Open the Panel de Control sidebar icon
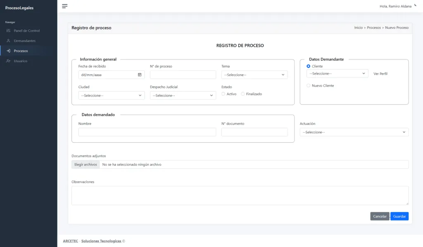This screenshot has height=247, width=423. point(9,31)
